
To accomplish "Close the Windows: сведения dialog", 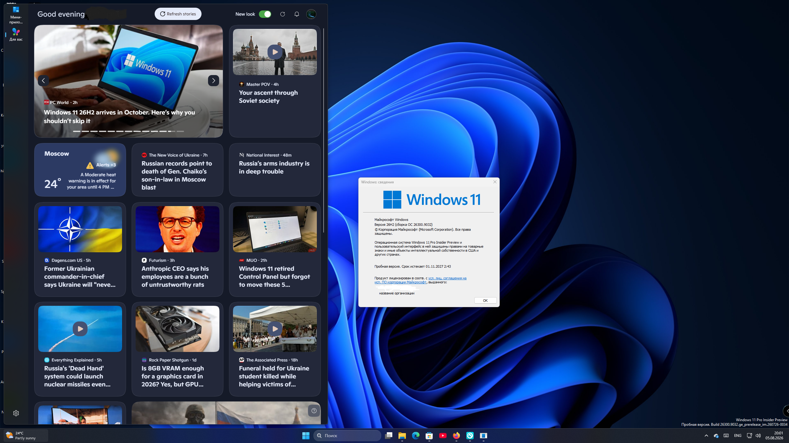I will [x=495, y=182].
